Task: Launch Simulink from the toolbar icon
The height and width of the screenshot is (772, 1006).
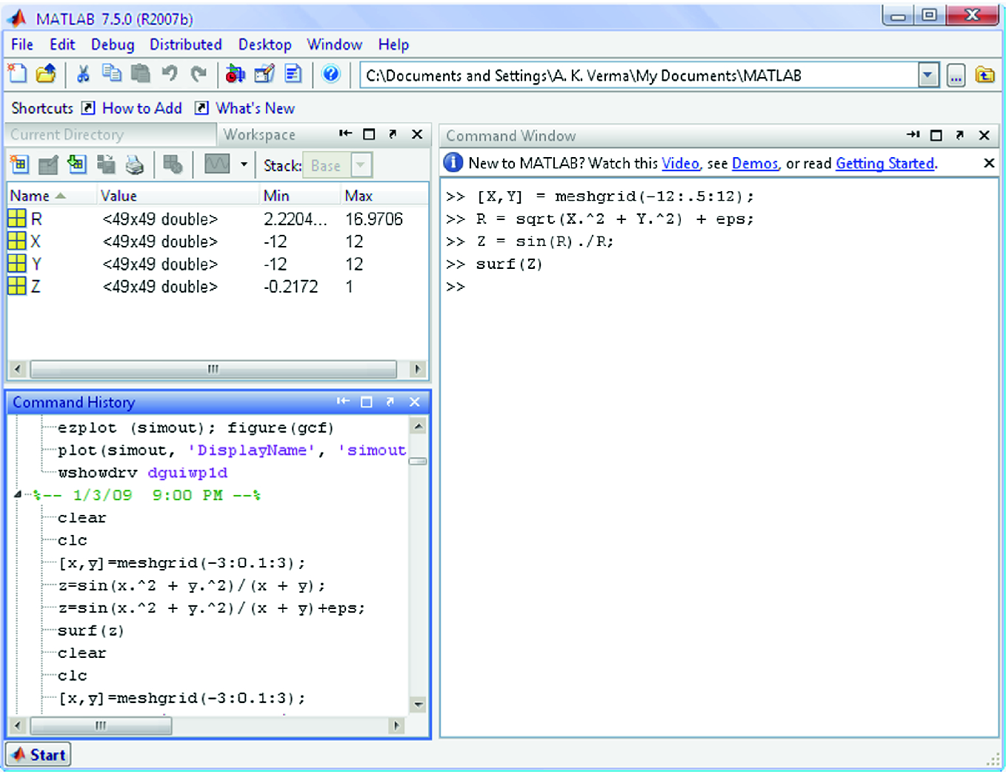Action: 235,73
